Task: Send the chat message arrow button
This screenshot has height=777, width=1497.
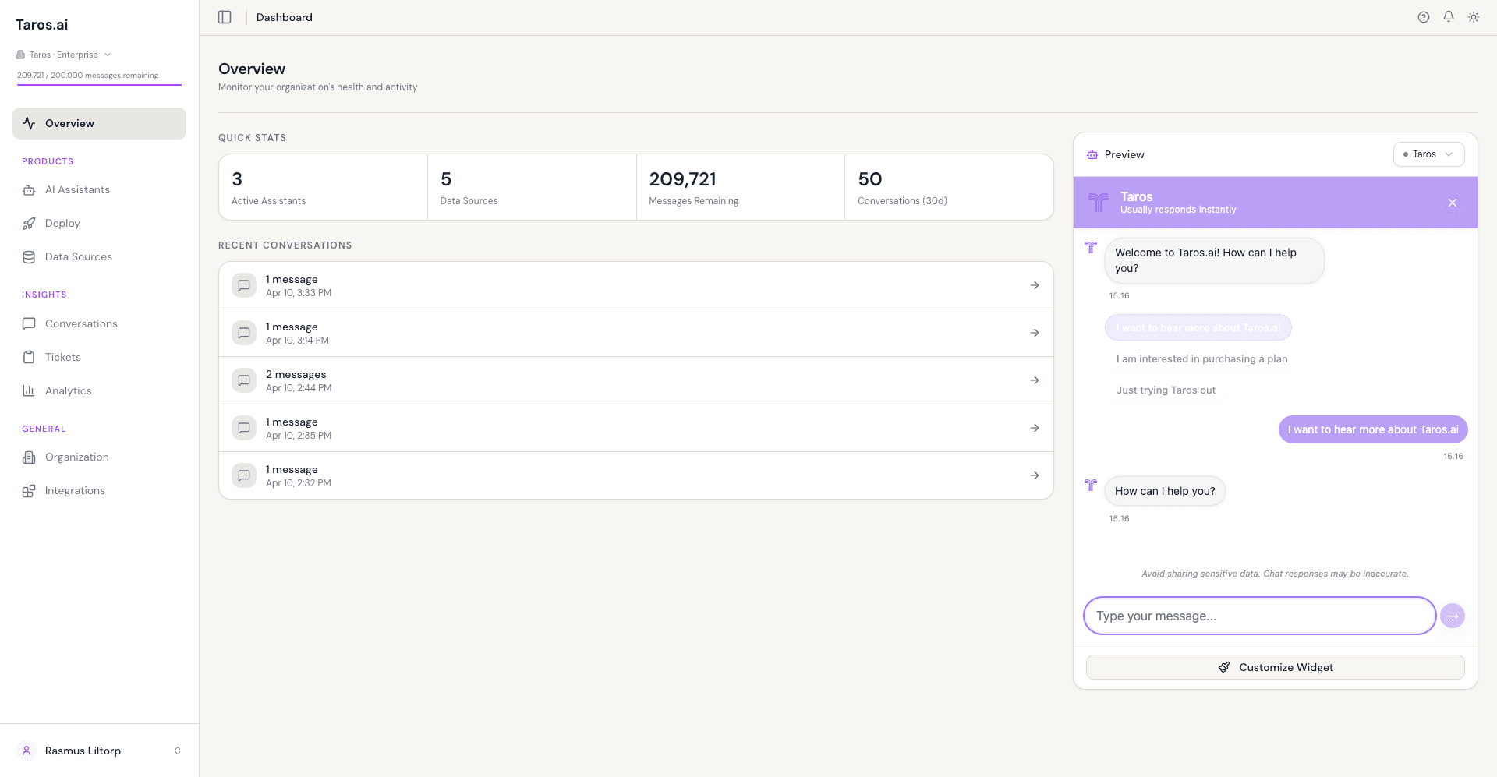Action: [1453, 616]
